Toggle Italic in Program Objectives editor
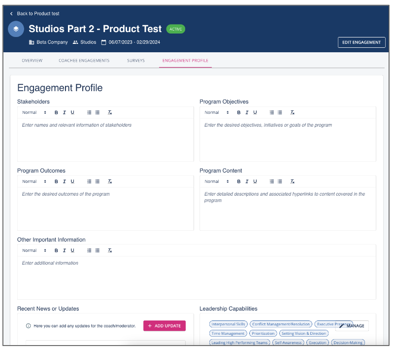The image size is (396, 352). (x=247, y=112)
